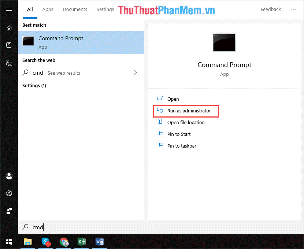The width and height of the screenshot is (304, 249).
Task: Open the ellipsis menu near Feedback
Action: click(293, 9)
